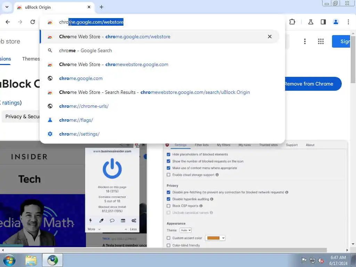Collapse with Less in uBlock popup

pyautogui.click(x=131, y=229)
